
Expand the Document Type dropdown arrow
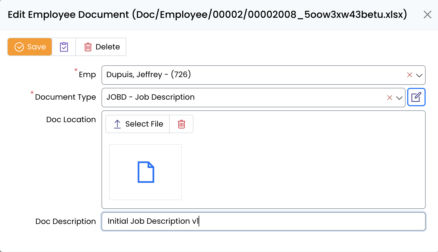coord(399,98)
